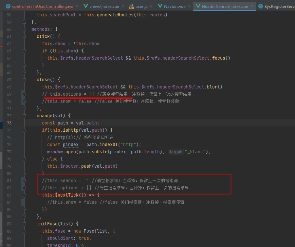Collapse the close() function at line 67
Screen dimensions: 295x247
point(24,80)
